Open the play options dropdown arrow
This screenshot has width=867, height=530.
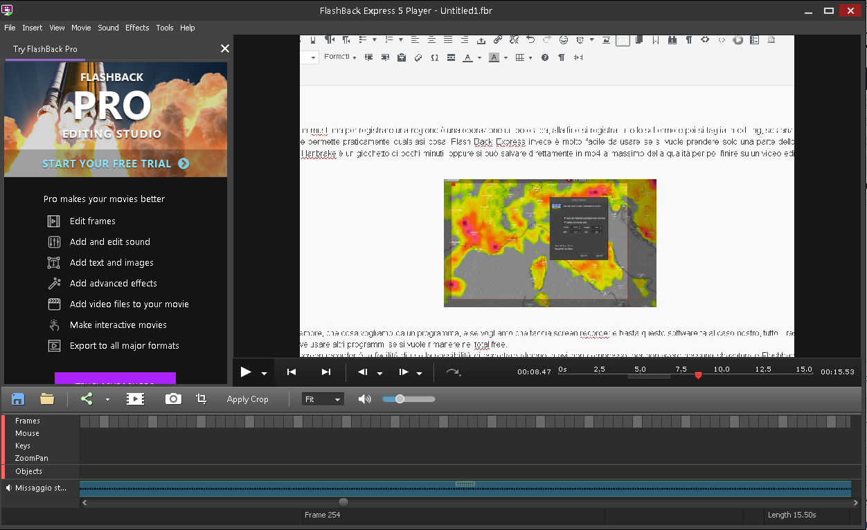pyautogui.click(x=264, y=374)
